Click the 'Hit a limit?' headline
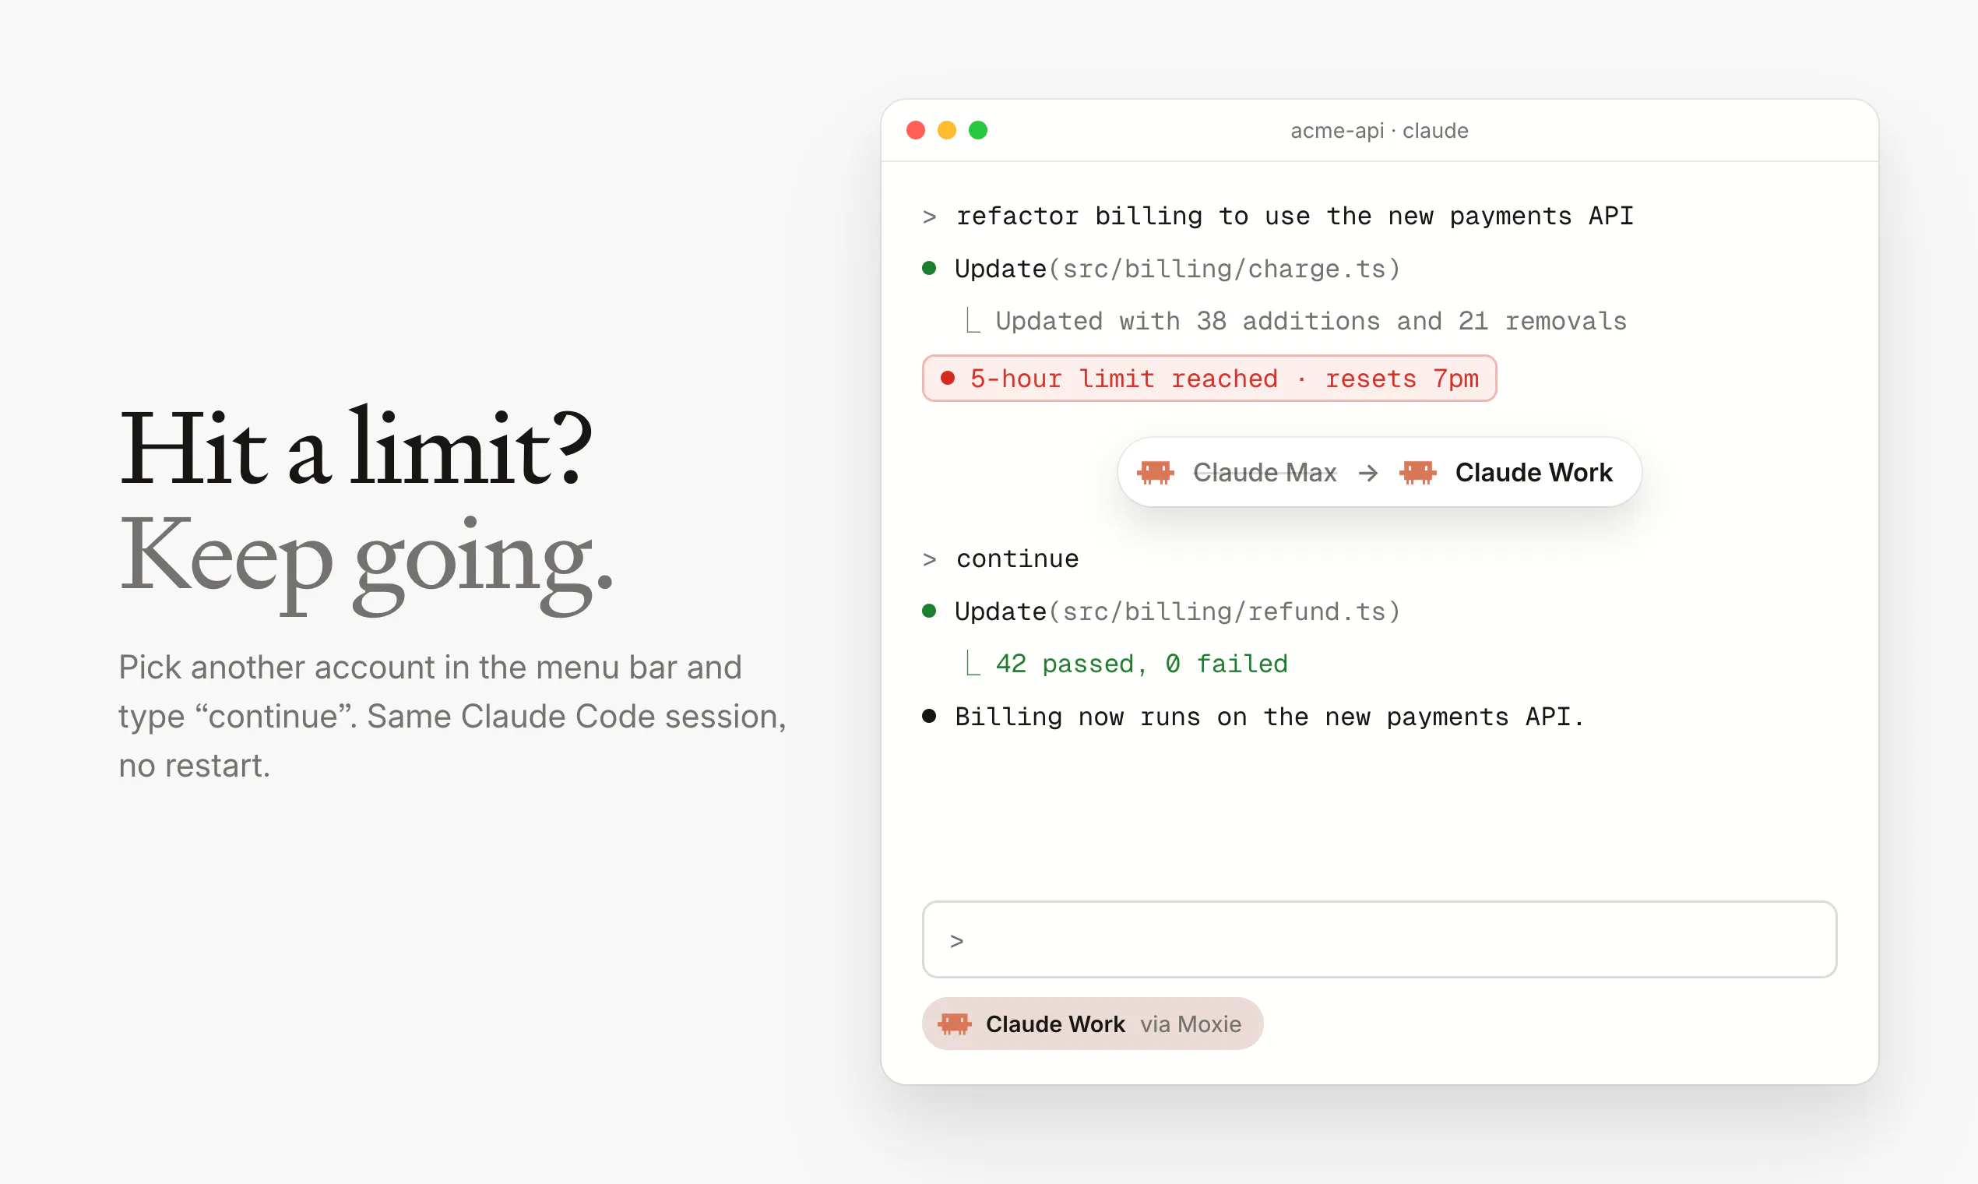 356,447
